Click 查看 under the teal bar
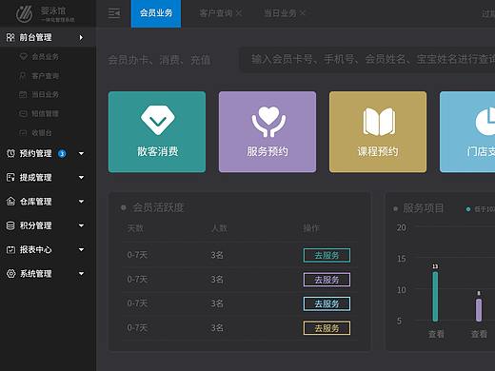Viewport: 495px width, 371px height. click(436, 334)
